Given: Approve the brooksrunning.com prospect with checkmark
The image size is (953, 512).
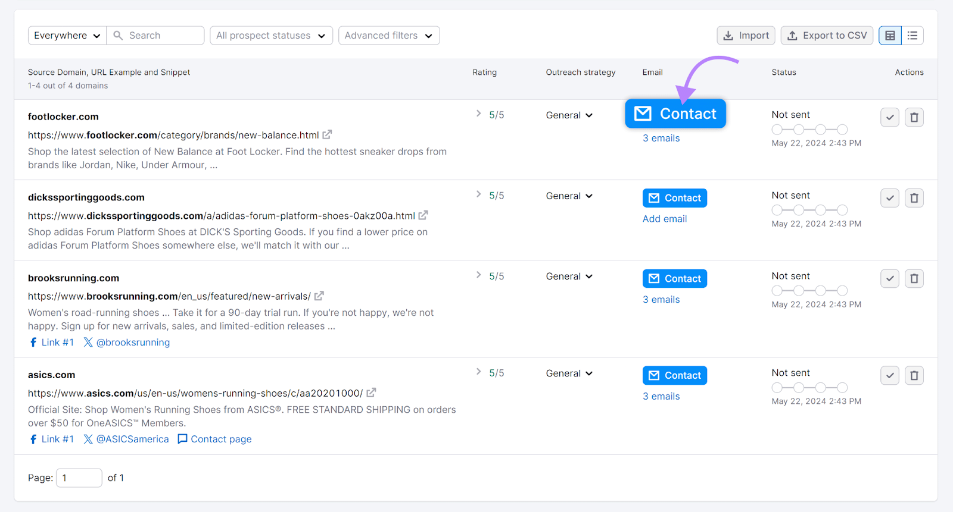Looking at the screenshot, I should (889, 278).
